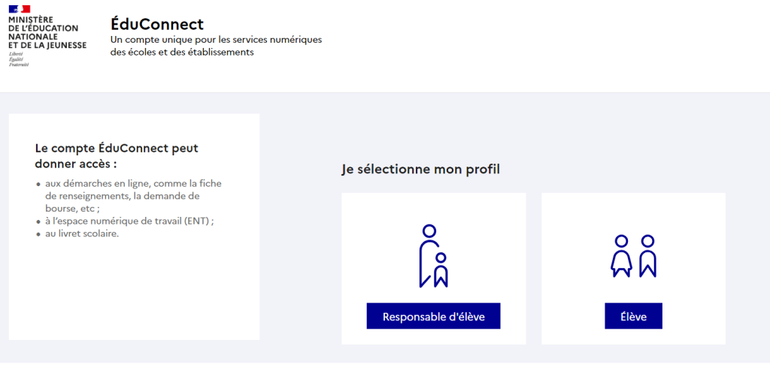Click the boy figure in the Élève icon
This screenshot has width=770, height=391.
pos(647,256)
